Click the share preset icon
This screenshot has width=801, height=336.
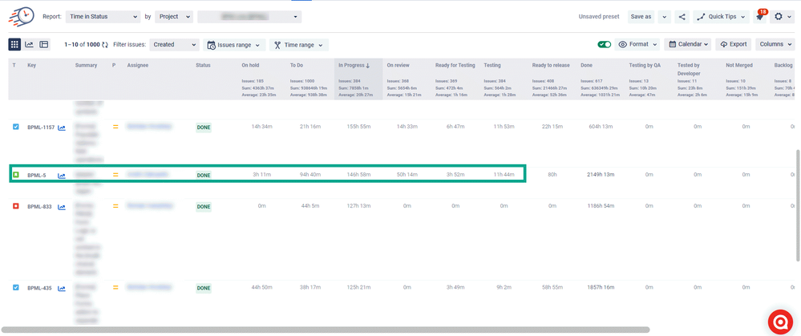(x=682, y=17)
